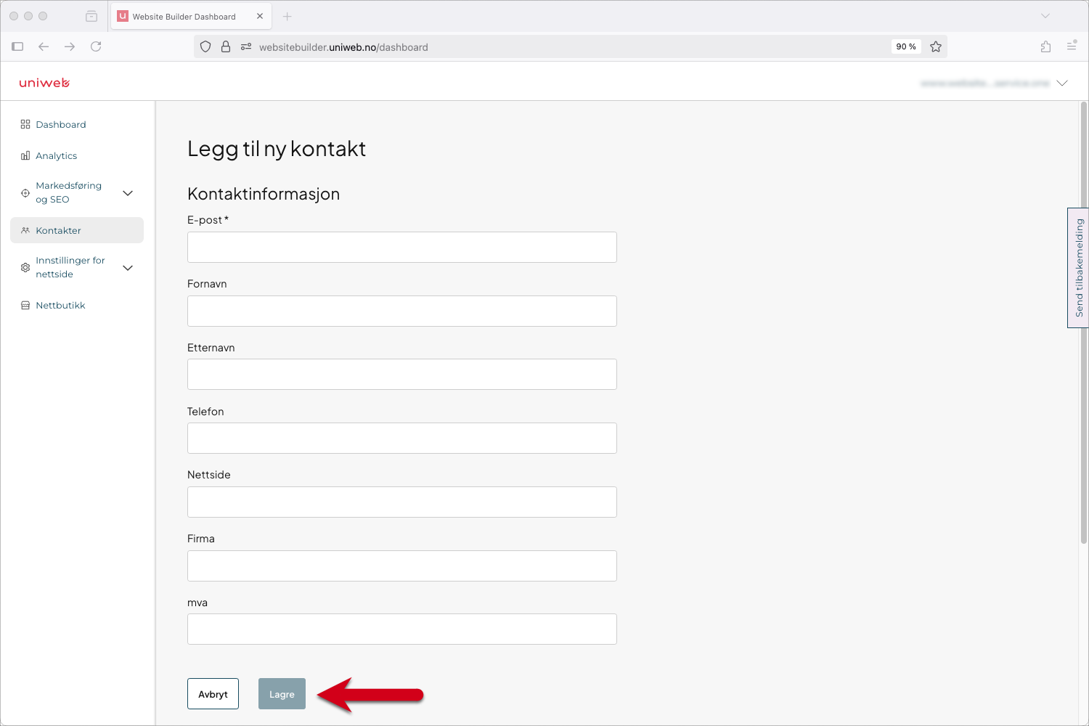Viewport: 1089px width, 726px height.
Task: Click the blurred account name in header
Action: point(984,83)
